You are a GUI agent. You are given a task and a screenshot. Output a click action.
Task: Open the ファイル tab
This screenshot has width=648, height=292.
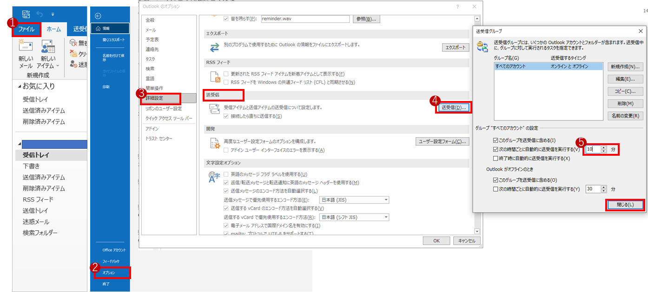(x=26, y=29)
